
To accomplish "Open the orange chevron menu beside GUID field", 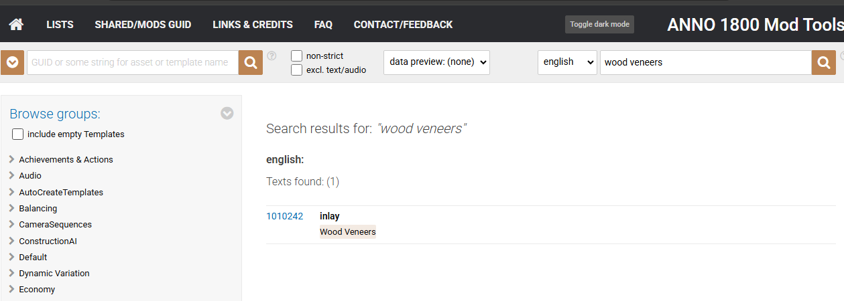I will [x=12, y=62].
